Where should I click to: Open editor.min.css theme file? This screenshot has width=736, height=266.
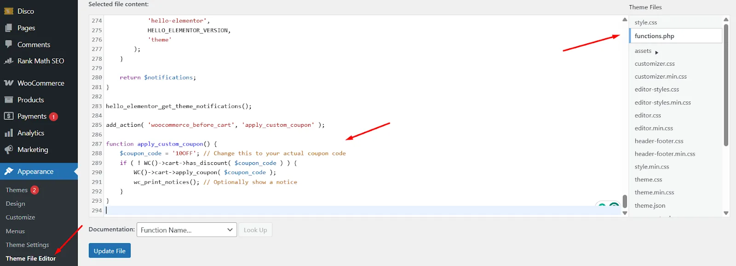pyautogui.click(x=654, y=128)
